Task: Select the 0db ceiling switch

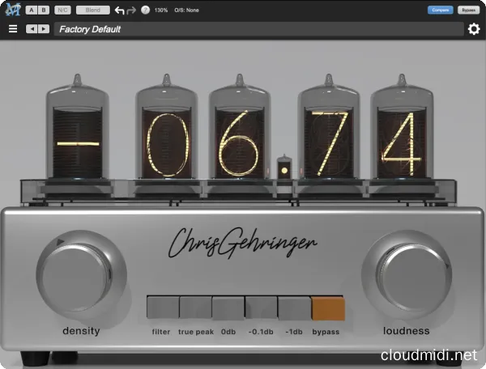Action: 228,308
